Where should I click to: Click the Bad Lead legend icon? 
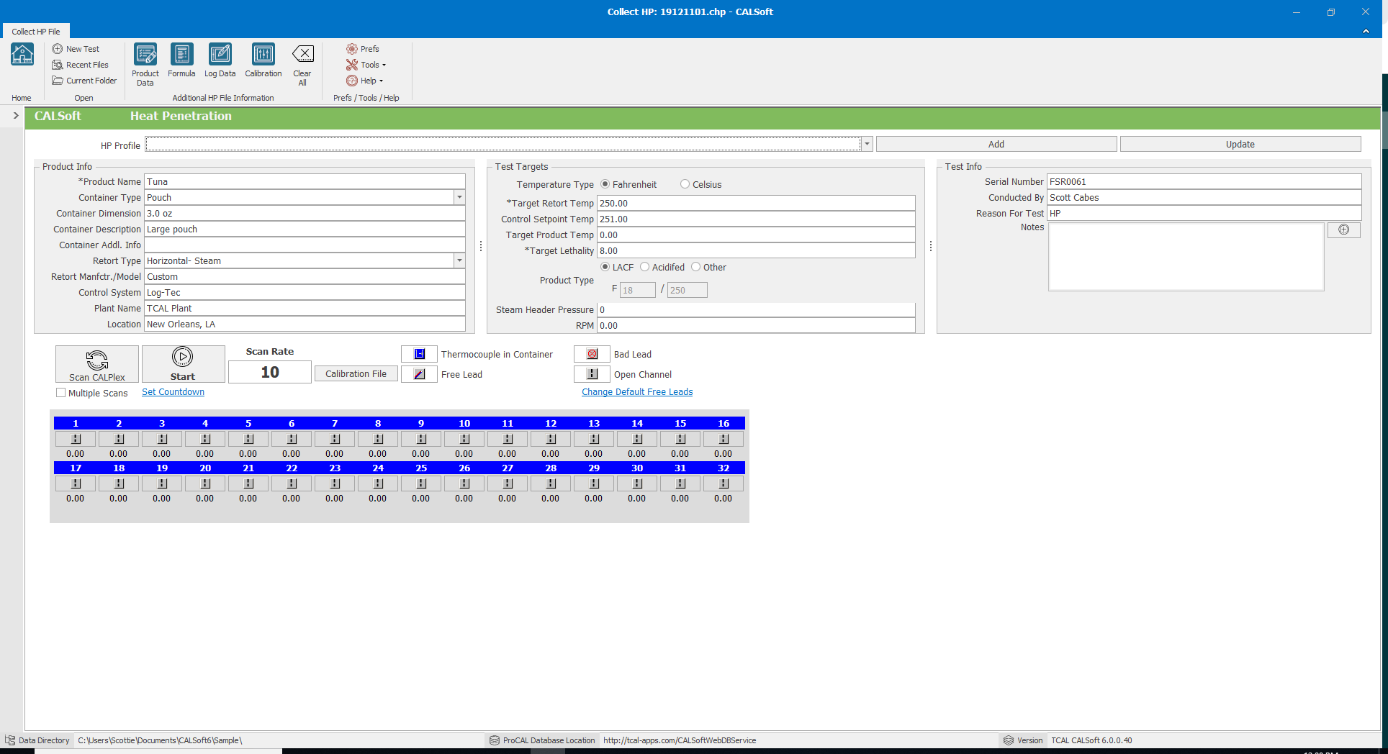[592, 354]
